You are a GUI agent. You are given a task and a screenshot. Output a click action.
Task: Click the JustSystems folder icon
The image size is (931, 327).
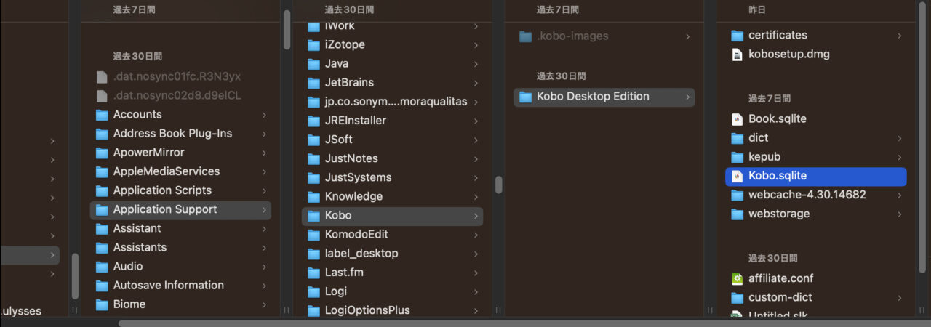(x=313, y=177)
